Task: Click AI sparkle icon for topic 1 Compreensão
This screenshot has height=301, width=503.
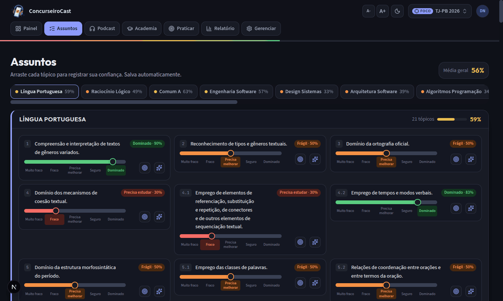Action: pos(159,168)
